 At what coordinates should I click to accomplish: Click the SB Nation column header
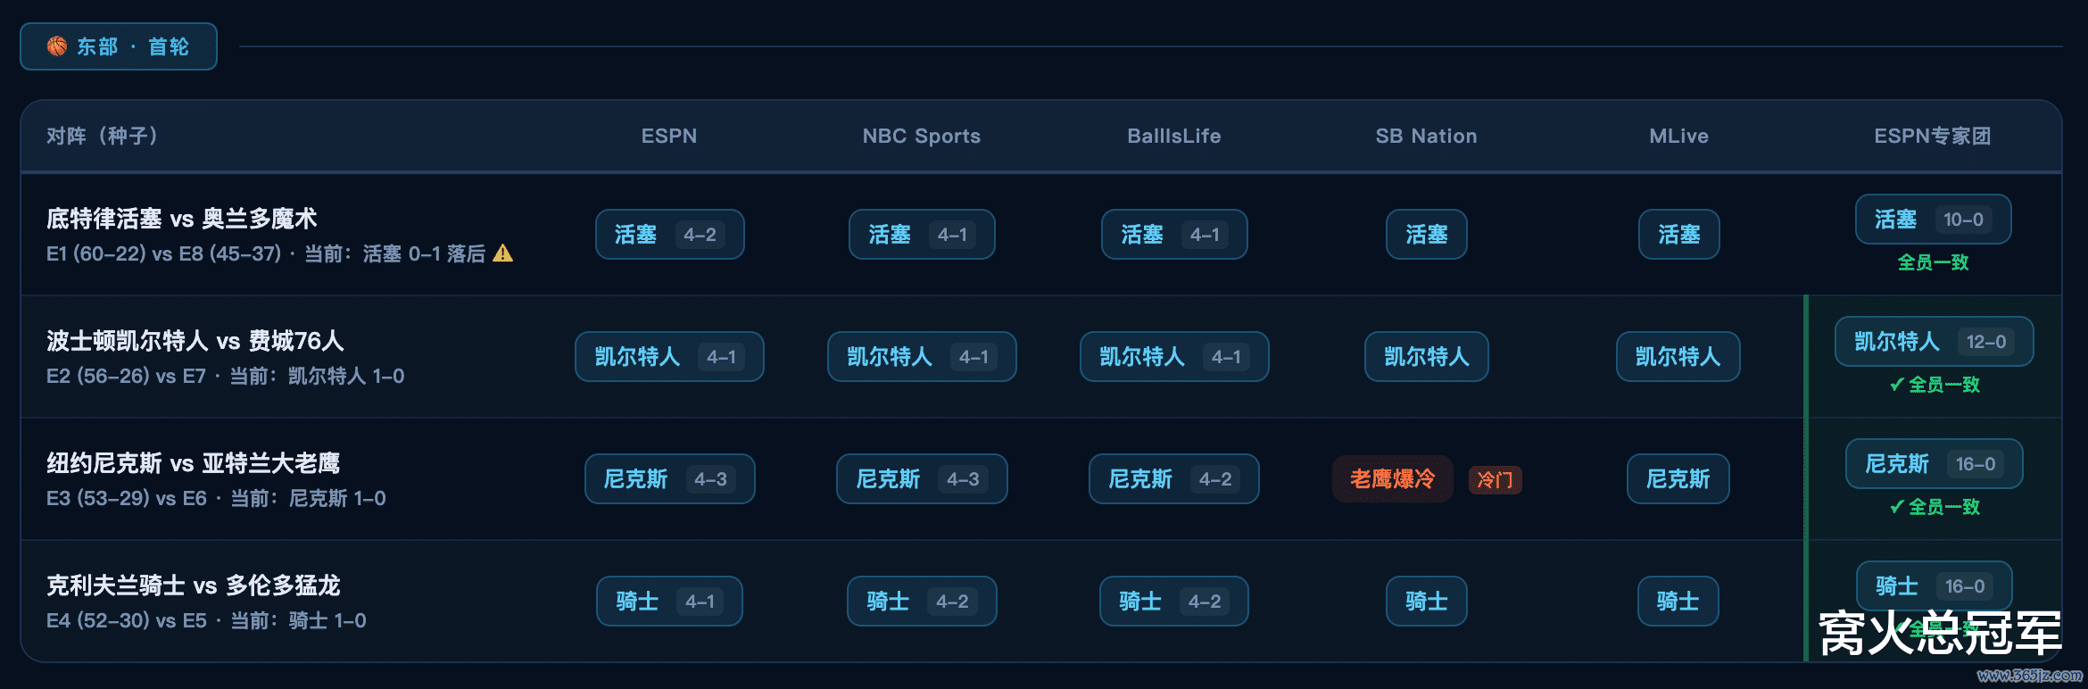1426,136
